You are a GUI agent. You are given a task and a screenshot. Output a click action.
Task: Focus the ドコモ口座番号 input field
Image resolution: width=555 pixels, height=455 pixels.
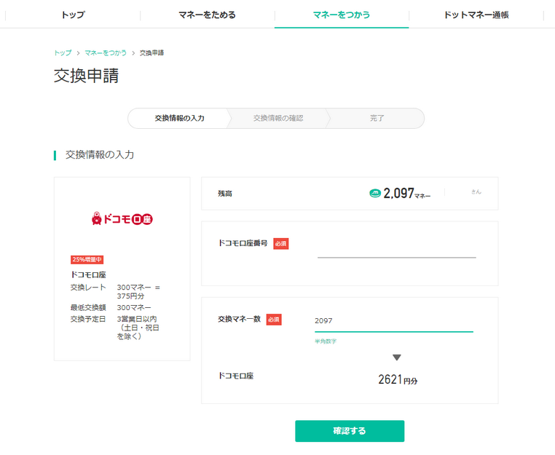pyautogui.click(x=396, y=250)
